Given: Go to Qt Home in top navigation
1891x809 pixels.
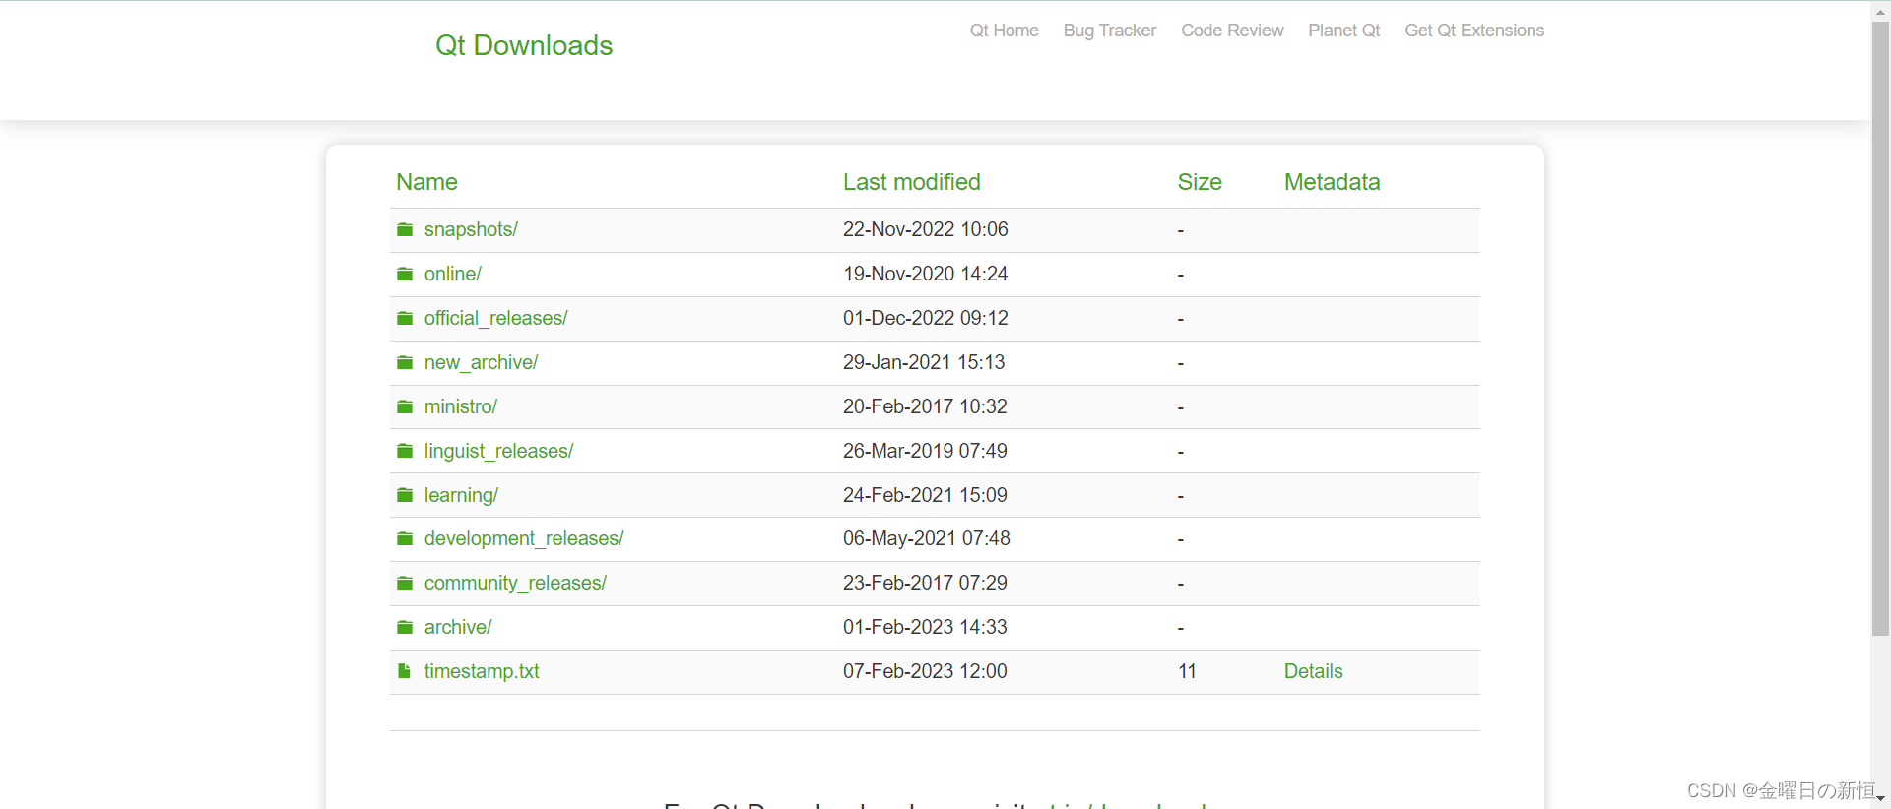Looking at the screenshot, I should (x=1004, y=31).
